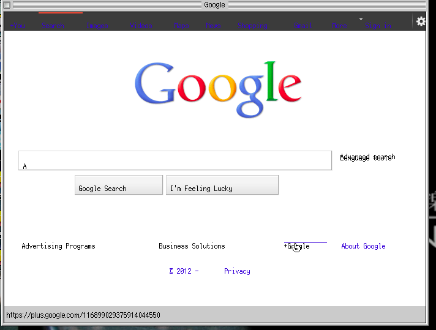436x330 pixels.
Task: Open the Privacy link
Action: click(x=237, y=271)
